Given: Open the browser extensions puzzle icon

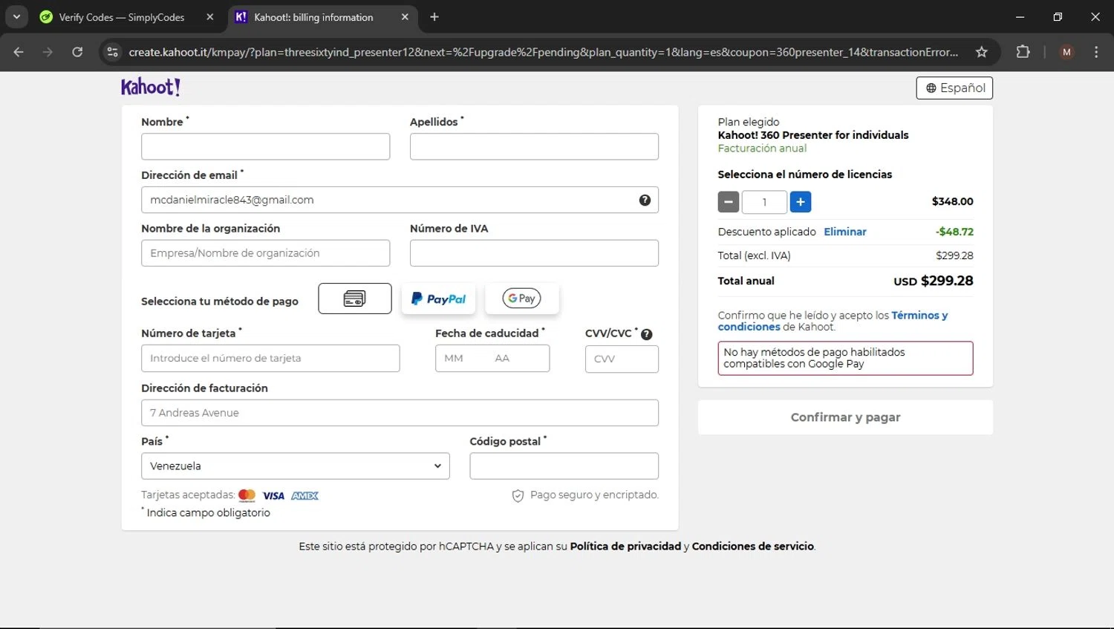Looking at the screenshot, I should click(1023, 52).
